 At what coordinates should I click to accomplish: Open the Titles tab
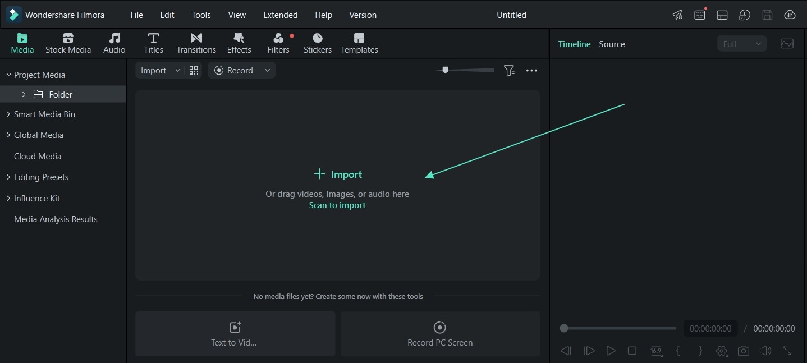[153, 43]
